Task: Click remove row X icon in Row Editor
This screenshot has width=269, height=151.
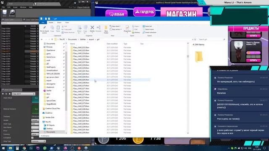Action: (x=10, y=94)
